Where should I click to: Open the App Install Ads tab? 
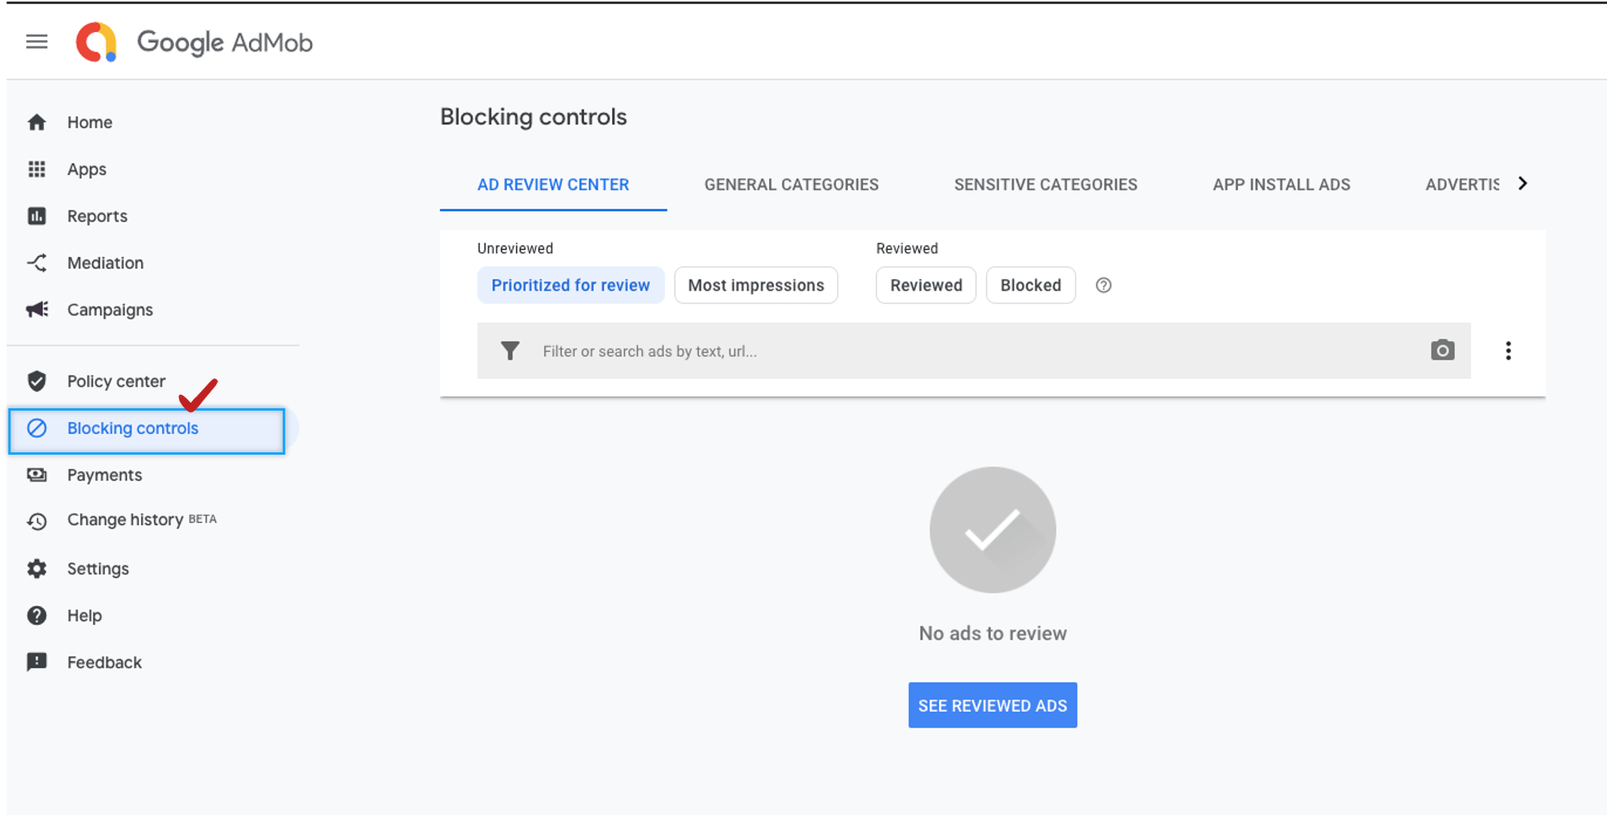tap(1281, 185)
